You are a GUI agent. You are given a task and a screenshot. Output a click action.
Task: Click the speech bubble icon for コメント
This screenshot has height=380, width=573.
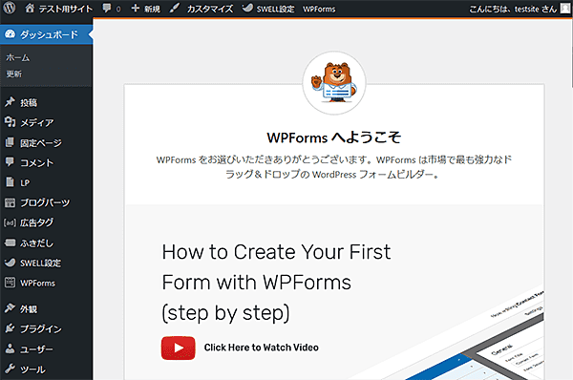(x=10, y=162)
